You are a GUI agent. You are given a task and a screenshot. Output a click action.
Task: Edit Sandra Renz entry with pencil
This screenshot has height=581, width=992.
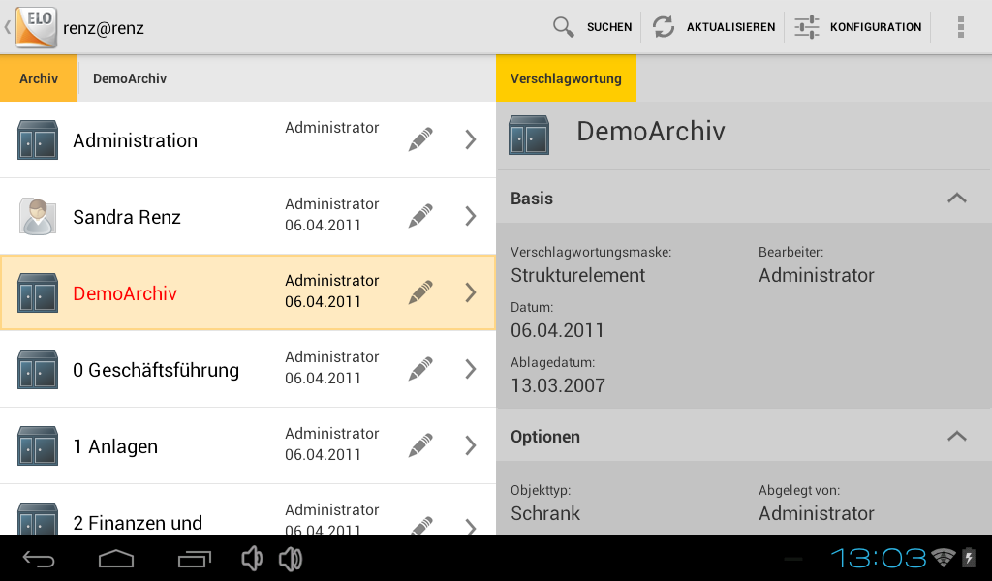[x=420, y=216]
